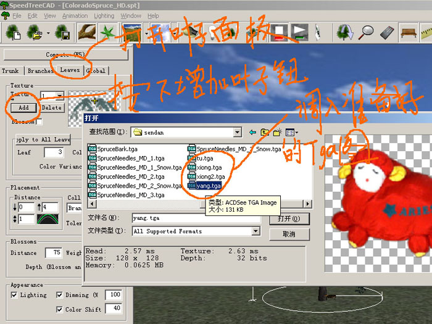The height and width of the screenshot is (324, 432).
Task: Toggle the Lighting checkbox
Action: click(14, 295)
